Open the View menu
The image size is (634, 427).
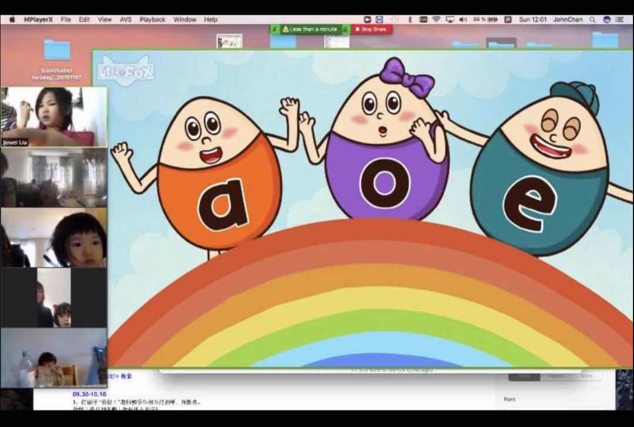pos(105,19)
